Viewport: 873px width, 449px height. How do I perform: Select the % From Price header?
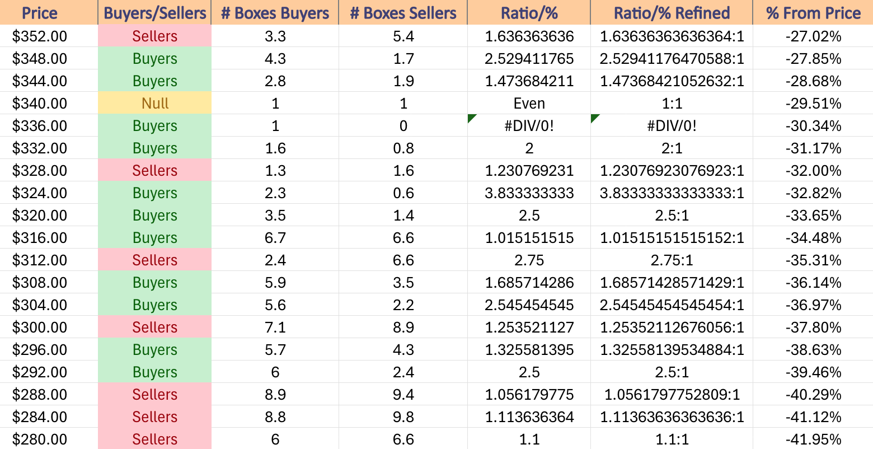(x=813, y=12)
